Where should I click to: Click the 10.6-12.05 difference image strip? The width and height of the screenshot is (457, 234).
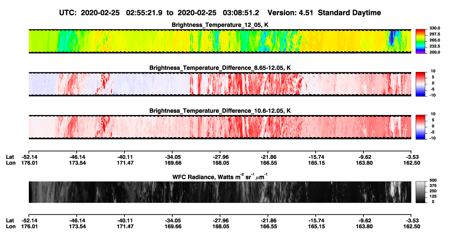[x=220, y=127]
